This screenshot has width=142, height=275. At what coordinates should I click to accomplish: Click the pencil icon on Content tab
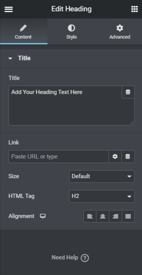[23, 28]
